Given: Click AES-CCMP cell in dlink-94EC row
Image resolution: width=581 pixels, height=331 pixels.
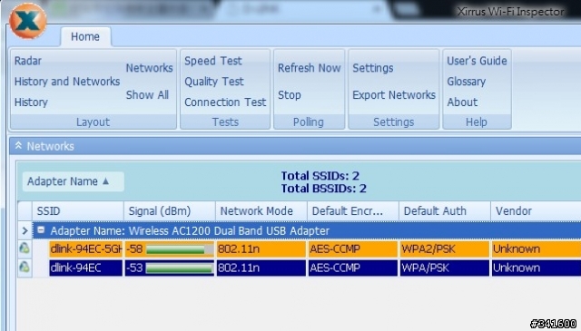Looking at the screenshot, I should (353, 268).
